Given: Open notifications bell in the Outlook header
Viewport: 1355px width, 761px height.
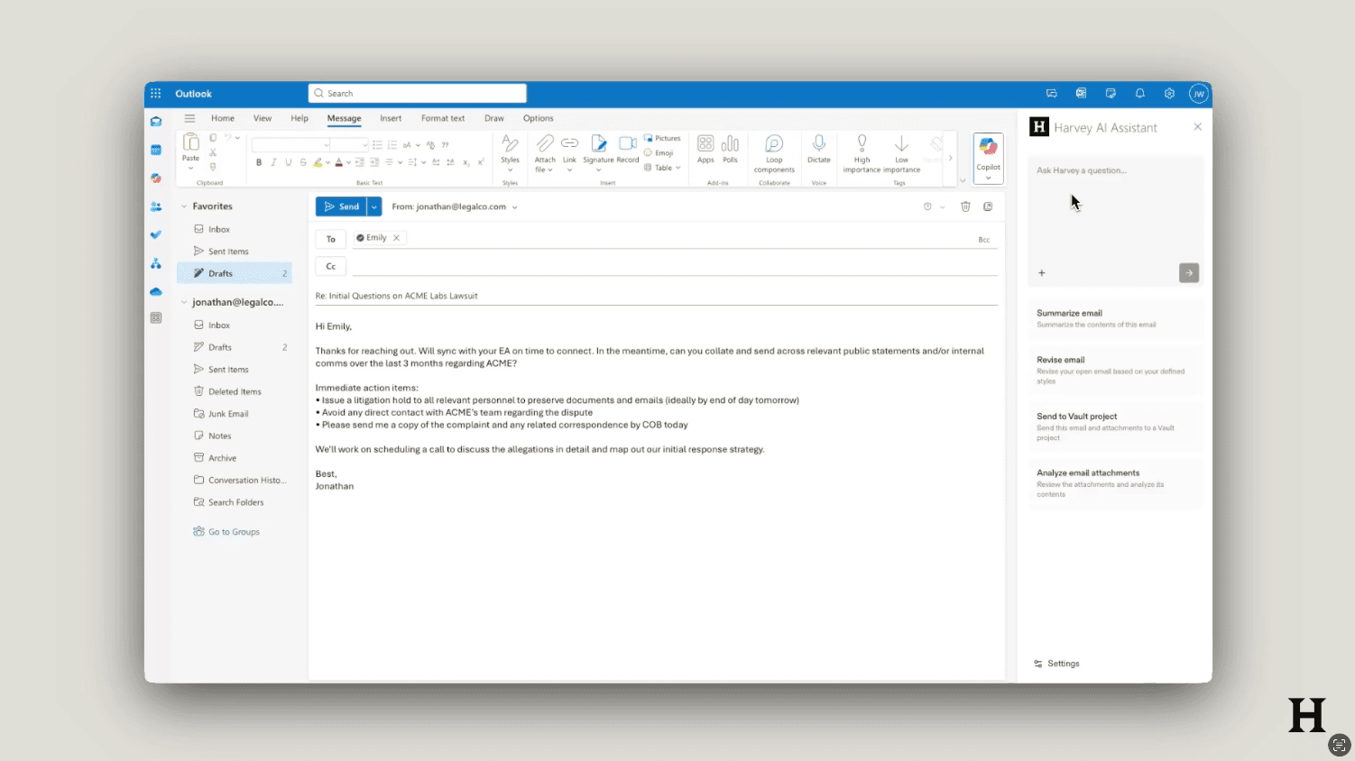Looking at the screenshot, I should (x=1139, y=94).
